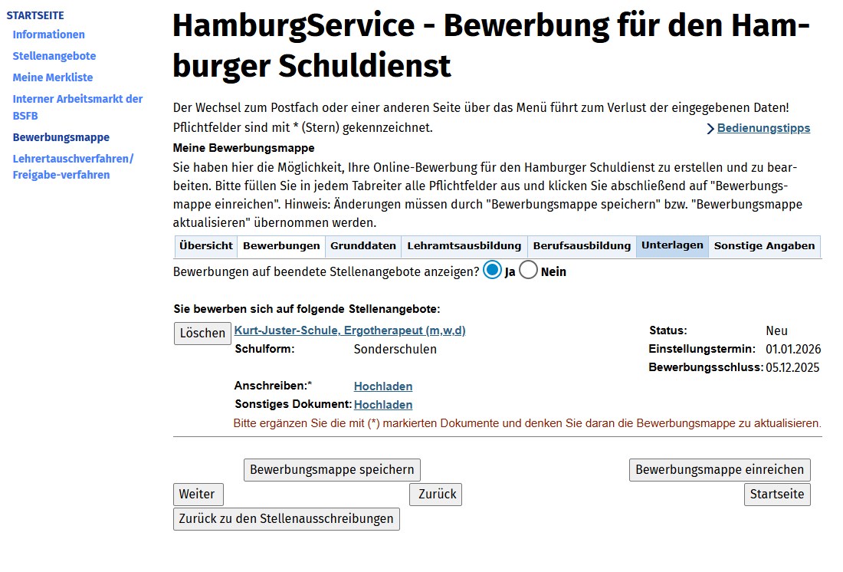Click the Löschen button for the application
Image resolution: width=843 pixels, height=572 pixels.
[x=202, y=333]
